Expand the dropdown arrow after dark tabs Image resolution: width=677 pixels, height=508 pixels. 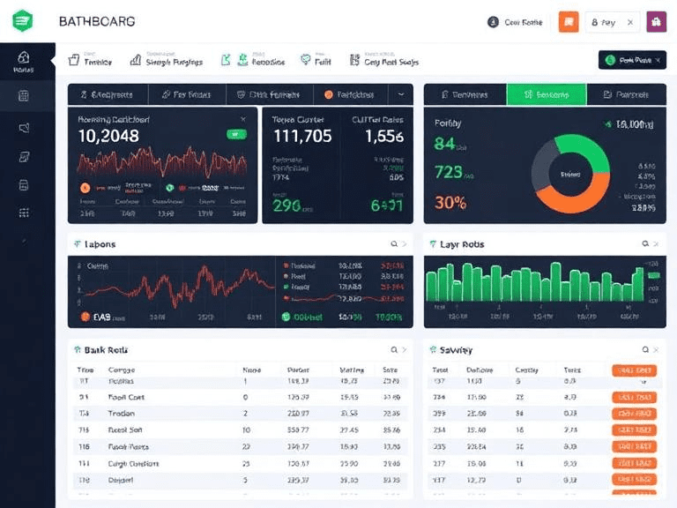pos(401,94)
